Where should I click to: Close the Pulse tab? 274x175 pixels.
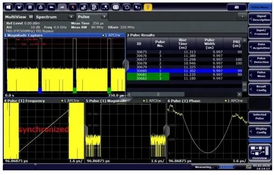[104, 16]
